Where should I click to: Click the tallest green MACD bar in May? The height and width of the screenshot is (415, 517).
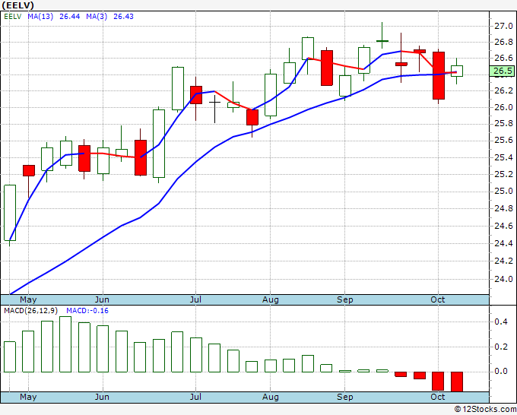pyautogui.click(x=65, y=344)
